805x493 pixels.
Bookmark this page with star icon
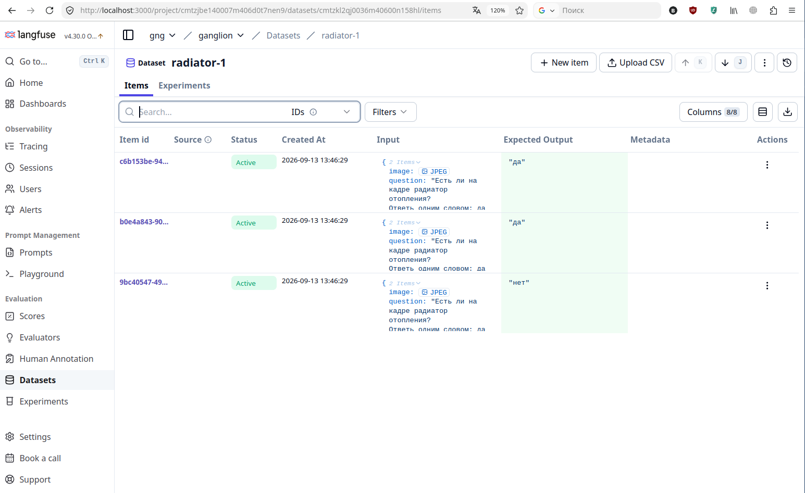(519, 10)
